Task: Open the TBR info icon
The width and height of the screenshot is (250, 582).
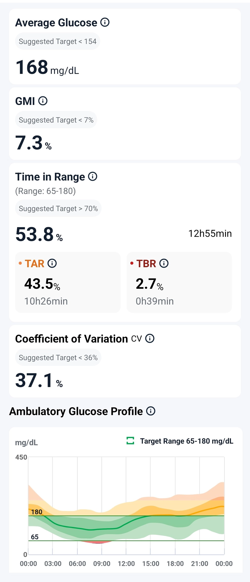Action: [164, 263]
